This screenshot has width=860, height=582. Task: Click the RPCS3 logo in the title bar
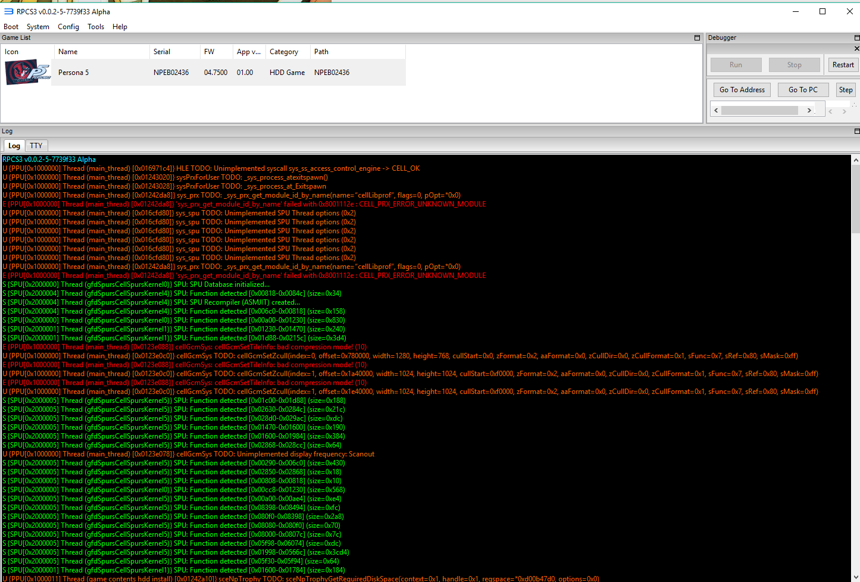pos(8,11)
